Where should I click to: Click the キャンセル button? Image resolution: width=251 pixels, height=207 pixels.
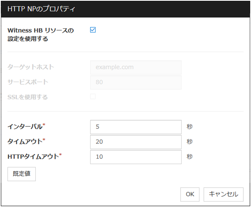pos(223,194)
